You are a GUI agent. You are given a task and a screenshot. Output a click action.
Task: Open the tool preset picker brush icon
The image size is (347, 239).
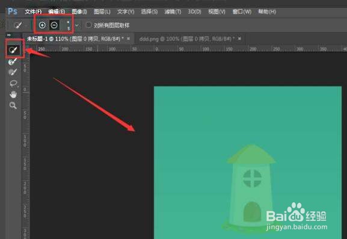tap(17, 25)
